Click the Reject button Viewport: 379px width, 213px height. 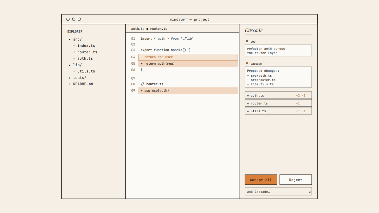pos(296,180)
